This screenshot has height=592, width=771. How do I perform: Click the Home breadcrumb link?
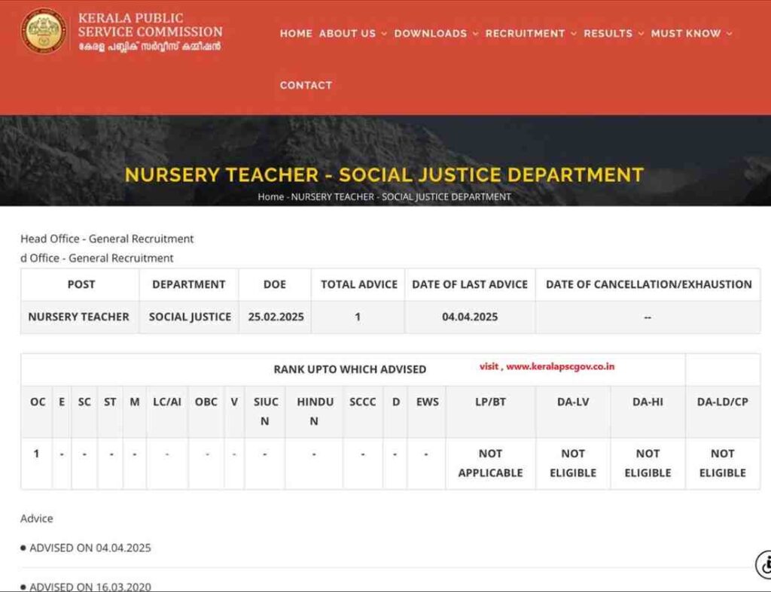pyautogui.click(x=271, y=196)
